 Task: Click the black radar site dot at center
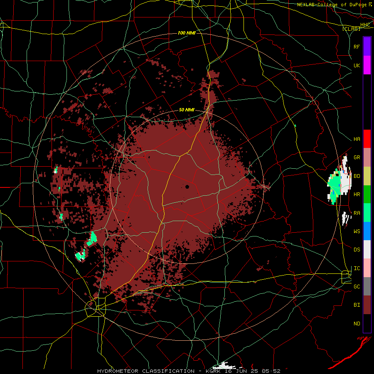pyautogui.click(x=187, y=187)
